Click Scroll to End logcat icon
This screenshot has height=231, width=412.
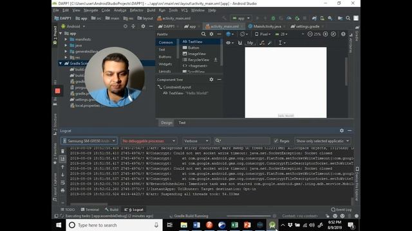(62, 159)
